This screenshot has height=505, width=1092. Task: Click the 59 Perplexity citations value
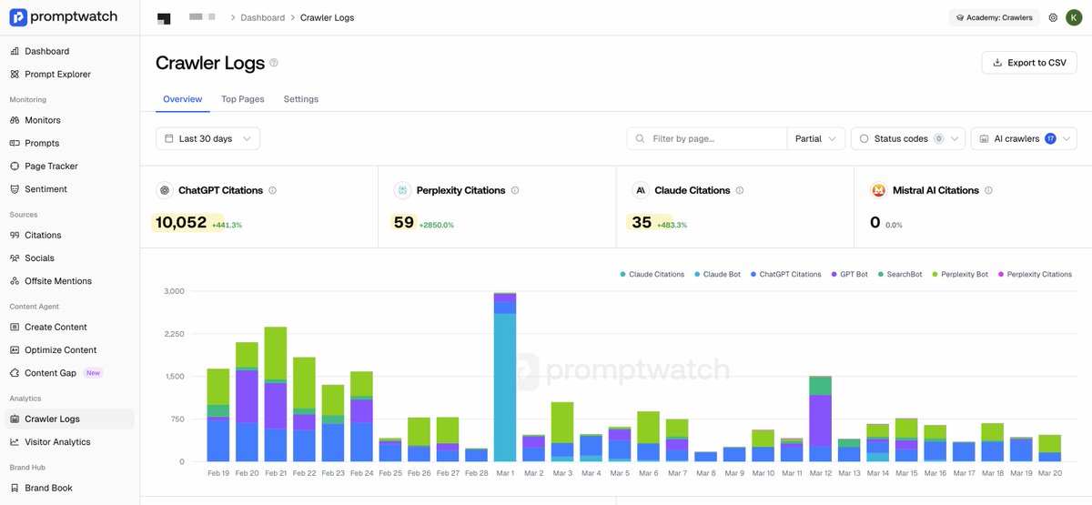tap(404, 222)
